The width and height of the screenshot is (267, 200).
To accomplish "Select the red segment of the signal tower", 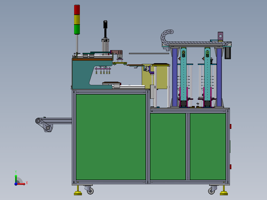I will point(77,10).
